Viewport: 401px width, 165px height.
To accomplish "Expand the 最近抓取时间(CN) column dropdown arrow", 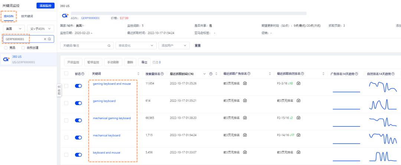I will [x=204, y=74].
